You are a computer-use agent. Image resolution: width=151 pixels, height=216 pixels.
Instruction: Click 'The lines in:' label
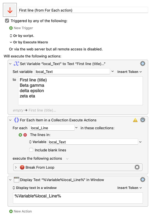pyautogui.click(x=40, y=135)
